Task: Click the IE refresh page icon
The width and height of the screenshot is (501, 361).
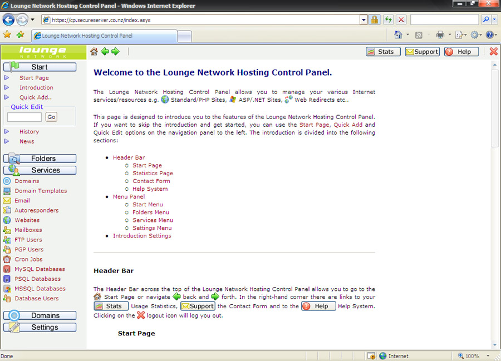Action: [388, 19]
